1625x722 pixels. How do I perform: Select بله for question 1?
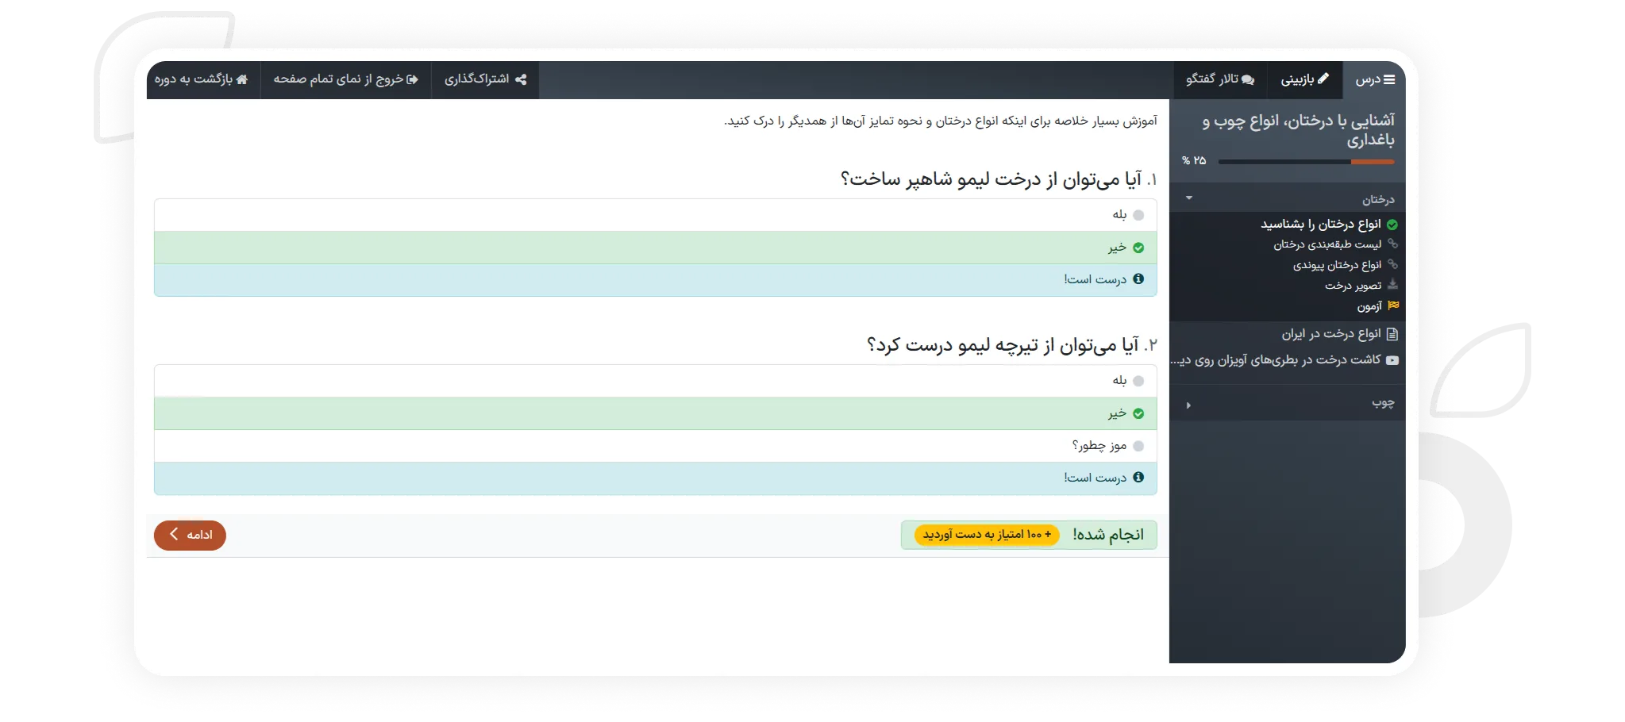click(1138, 215)
